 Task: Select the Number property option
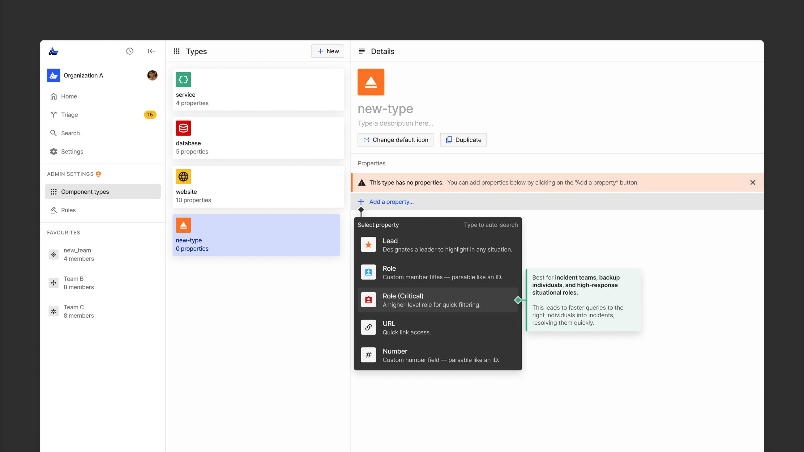[x=438, y=355]
